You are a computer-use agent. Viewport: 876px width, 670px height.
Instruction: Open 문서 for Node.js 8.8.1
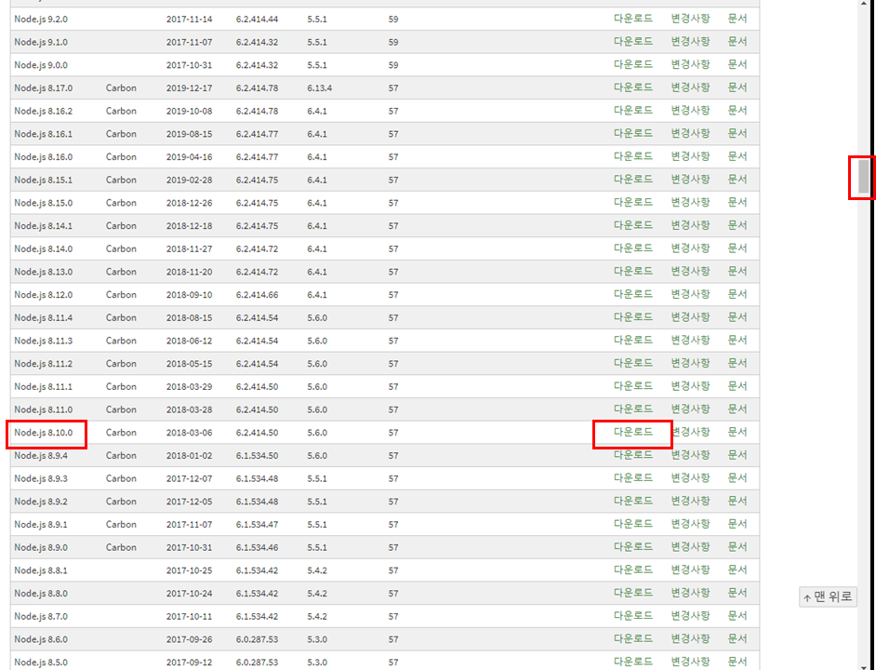[737, 569]
